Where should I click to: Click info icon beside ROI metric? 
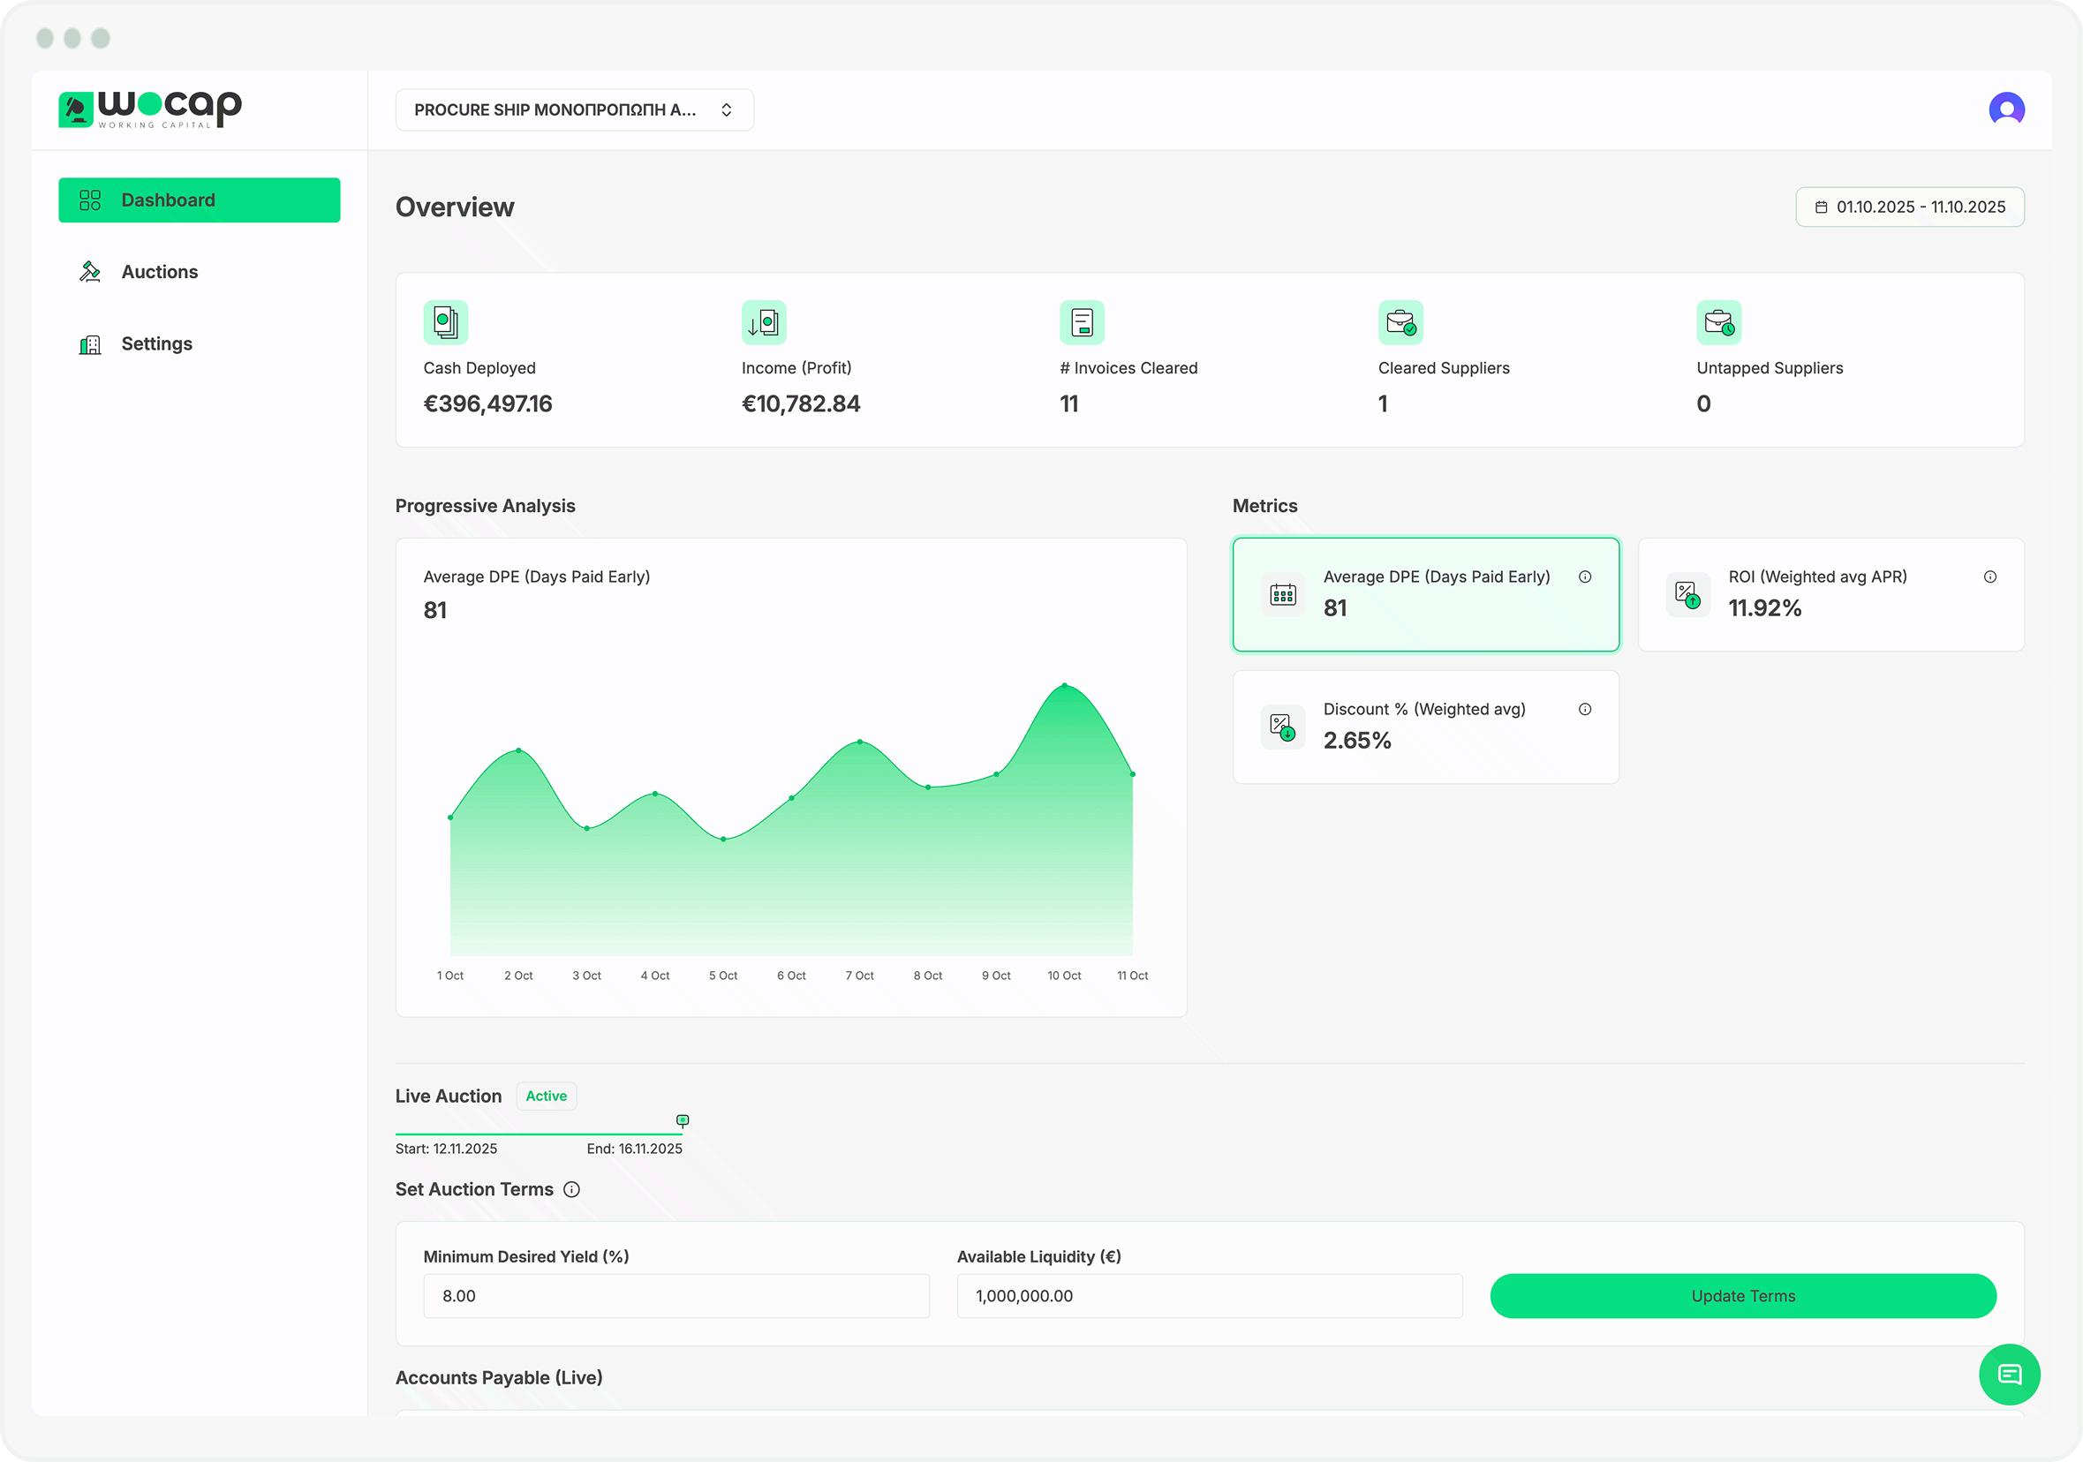coord(1989,577)
